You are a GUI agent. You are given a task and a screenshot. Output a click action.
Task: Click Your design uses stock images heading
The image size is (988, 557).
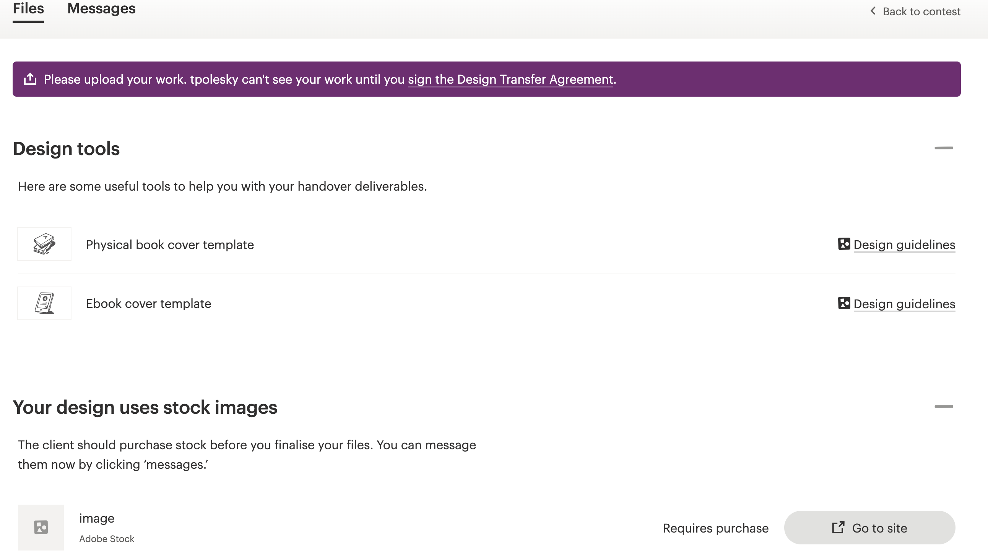pos(145,408)
